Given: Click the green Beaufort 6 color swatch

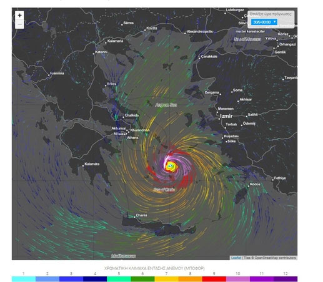Looking at the screenshot, I should (142, 279).
